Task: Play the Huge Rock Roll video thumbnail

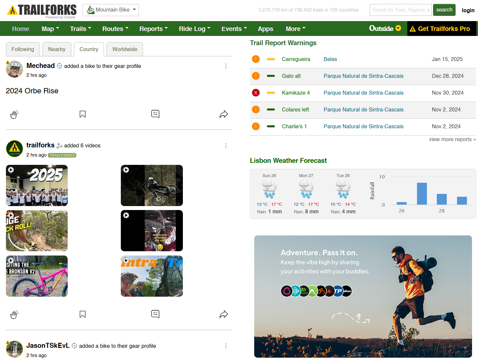Action: coord(37,231)
